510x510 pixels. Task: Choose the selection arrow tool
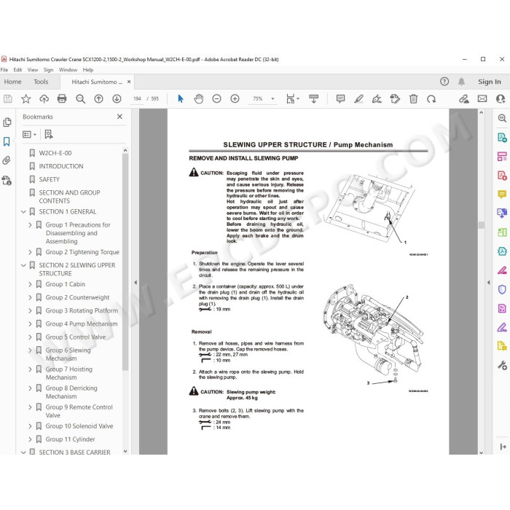pos(181,98)
